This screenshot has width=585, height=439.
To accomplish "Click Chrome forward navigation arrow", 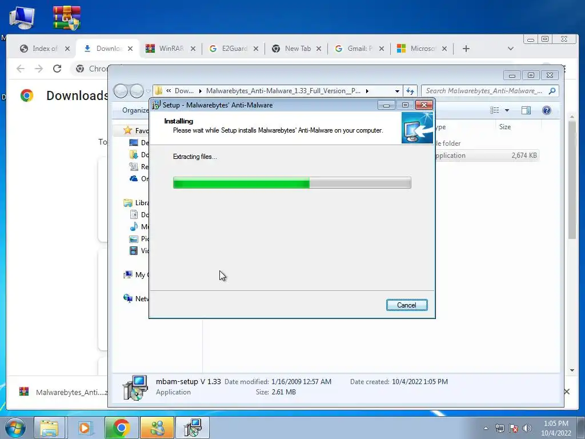I will [39, 69].
